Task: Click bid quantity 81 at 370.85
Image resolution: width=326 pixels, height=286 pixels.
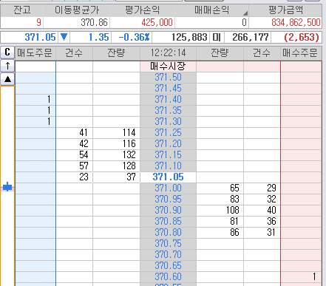Action: 220,222
